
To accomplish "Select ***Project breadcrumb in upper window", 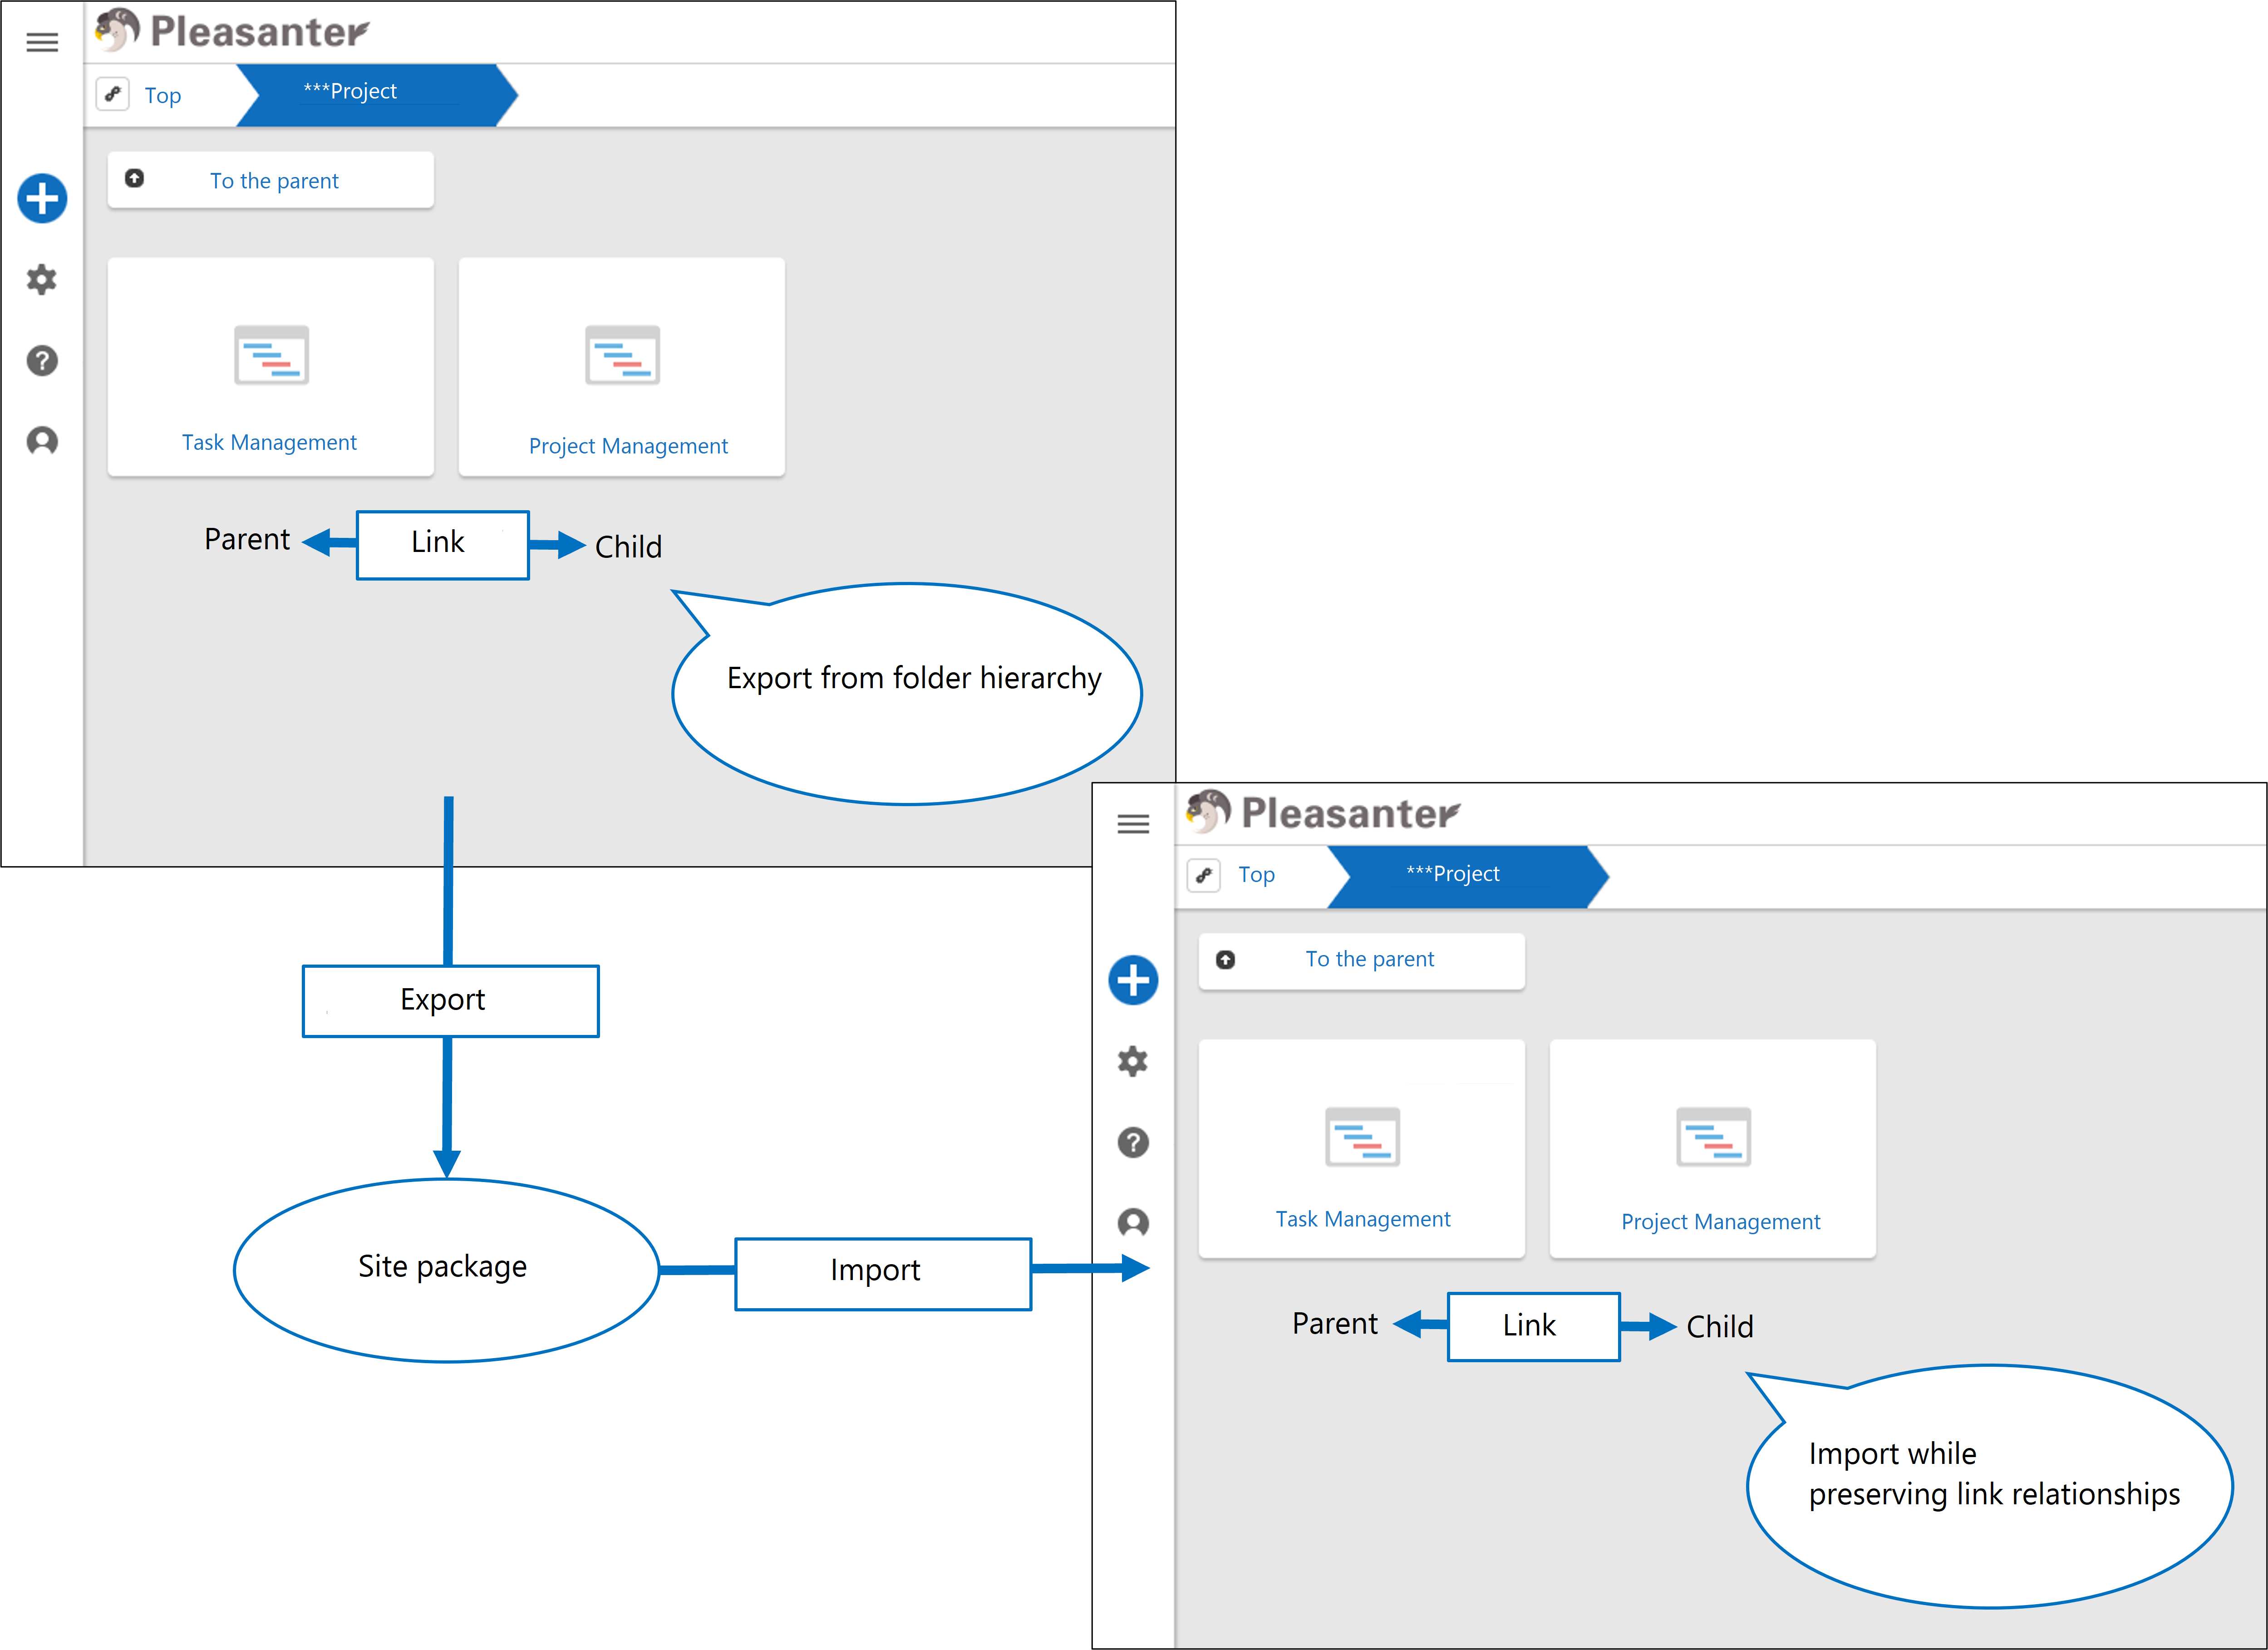I will tap(377, 95).
